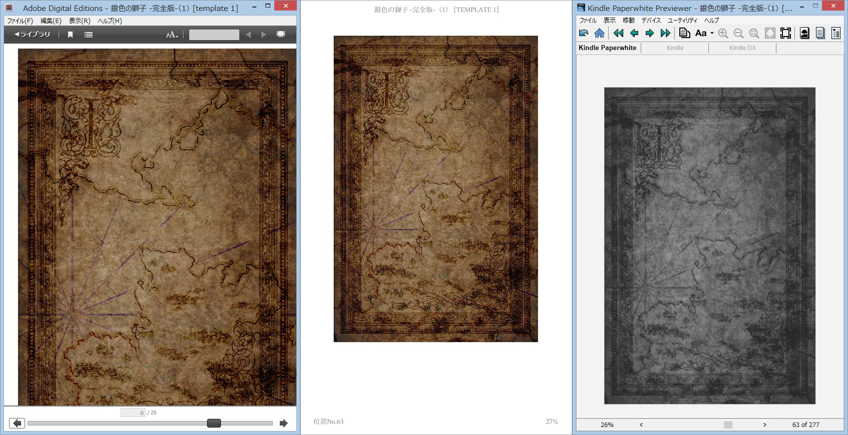
Task: Go to next page with bottom-right arrow
Action: point(283,423)
